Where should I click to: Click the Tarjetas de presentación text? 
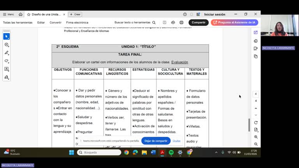pos(196,114)
